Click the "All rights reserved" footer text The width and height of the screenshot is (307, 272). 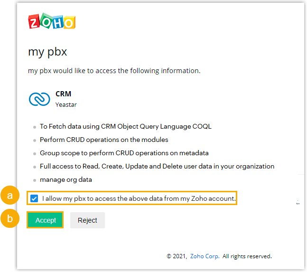point(247,256)
